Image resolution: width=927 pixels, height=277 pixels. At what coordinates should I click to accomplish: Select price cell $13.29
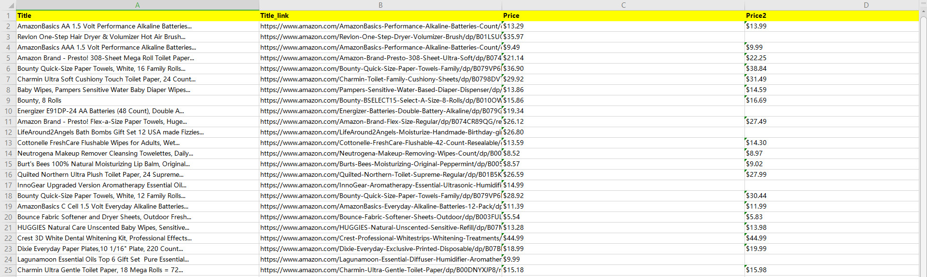pyautogui.click(x=623, y=26)
